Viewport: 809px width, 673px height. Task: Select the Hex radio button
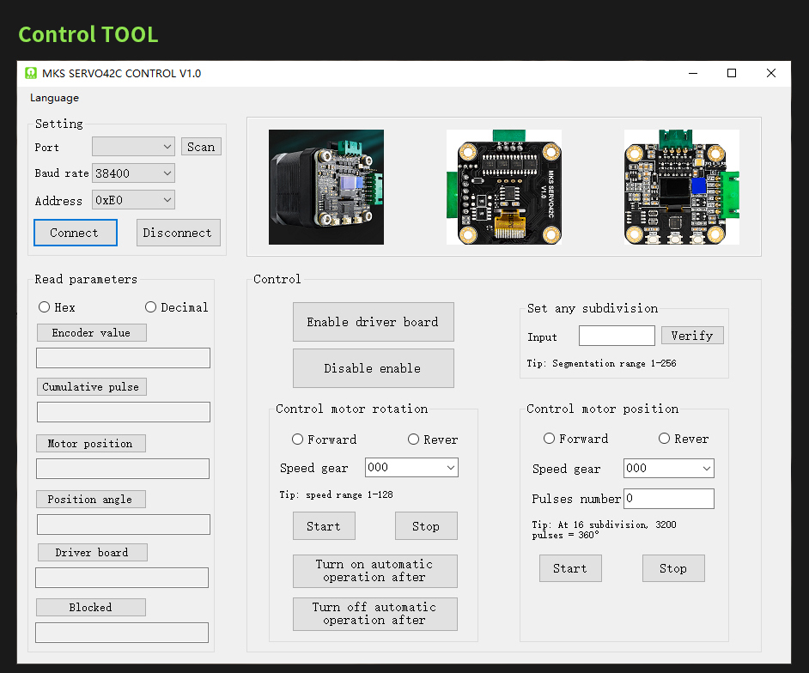45,307
